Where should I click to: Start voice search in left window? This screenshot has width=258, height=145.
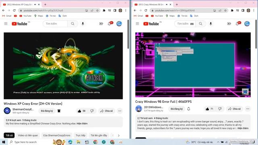pos(83,24)
